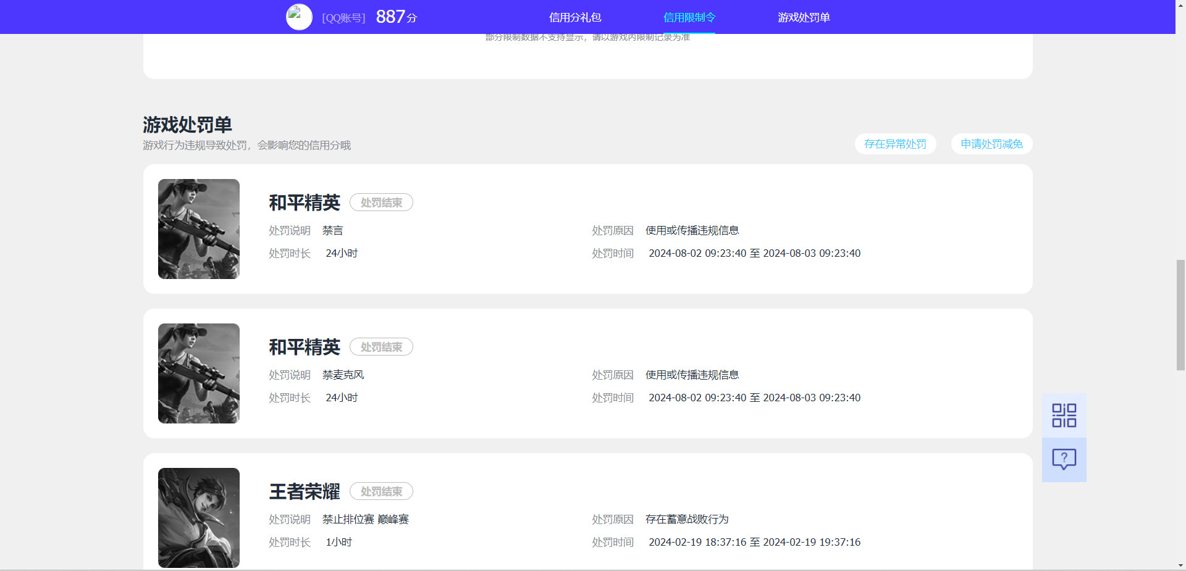Screen dimensions: 1186x571
Task: Select the 1小时 penalty duration
Action: coord(339,542)
